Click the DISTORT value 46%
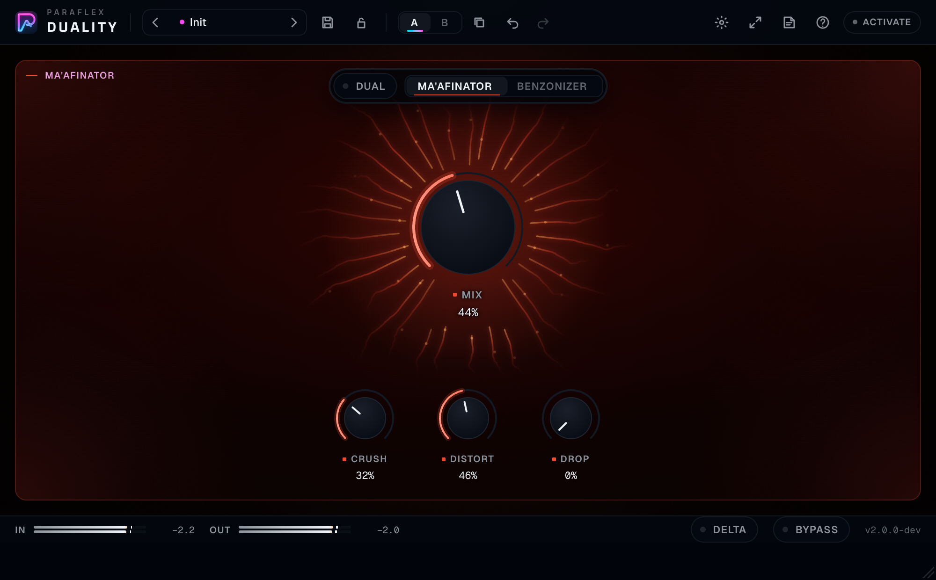936x580 pixels. coord(468,476)
